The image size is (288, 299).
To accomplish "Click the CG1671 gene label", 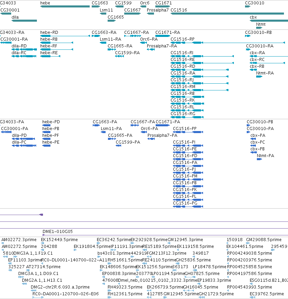I will pos(163,3).
